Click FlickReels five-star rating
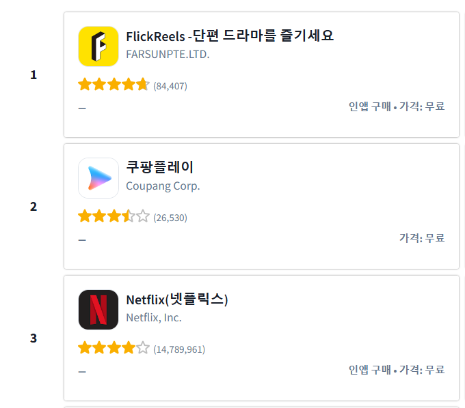 [x=114, y=85]
